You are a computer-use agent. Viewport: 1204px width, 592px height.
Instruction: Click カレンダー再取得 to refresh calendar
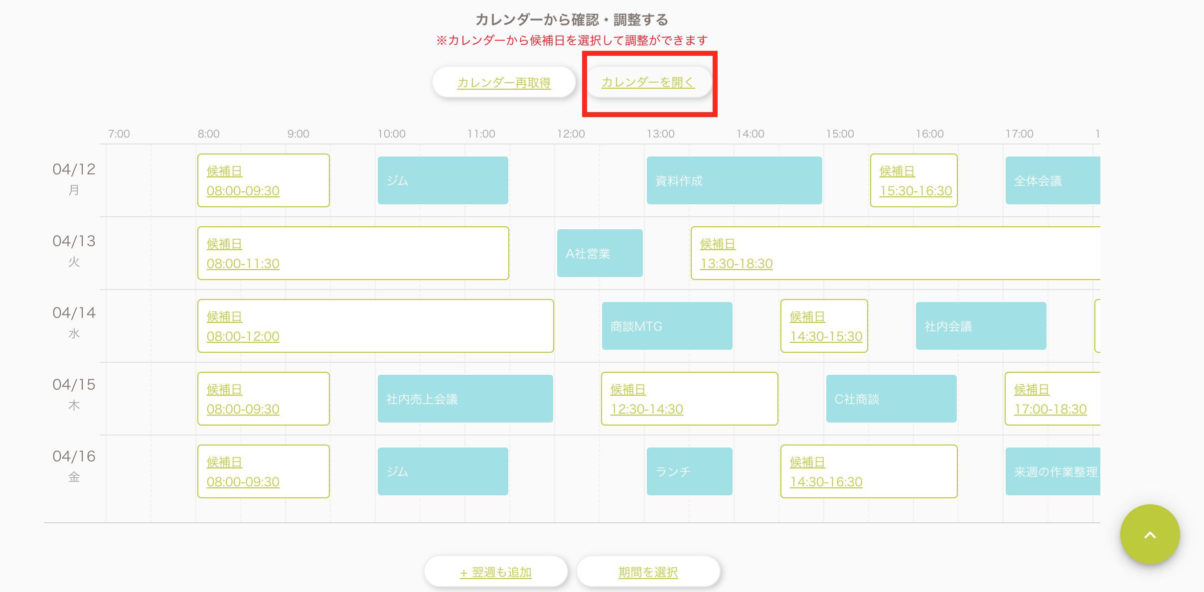point(504,82)
